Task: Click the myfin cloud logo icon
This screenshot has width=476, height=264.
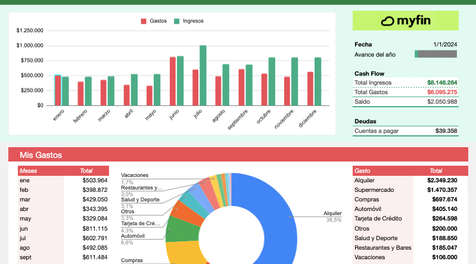Action: point(388,21)
